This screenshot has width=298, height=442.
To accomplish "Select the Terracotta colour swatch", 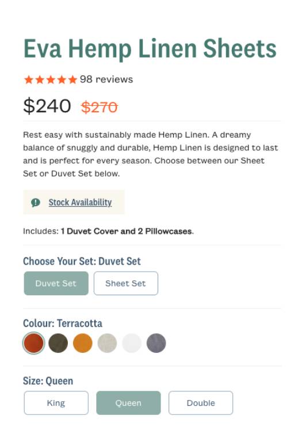I will coord(33,343).
